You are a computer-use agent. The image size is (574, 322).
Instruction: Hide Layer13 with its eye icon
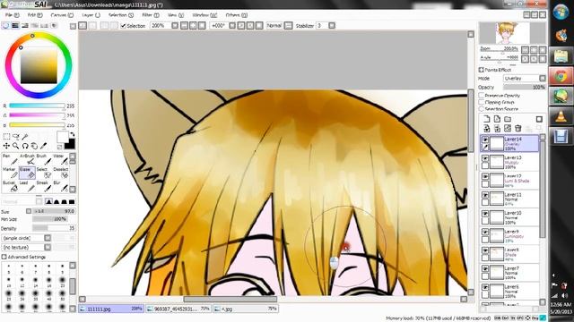485,158
